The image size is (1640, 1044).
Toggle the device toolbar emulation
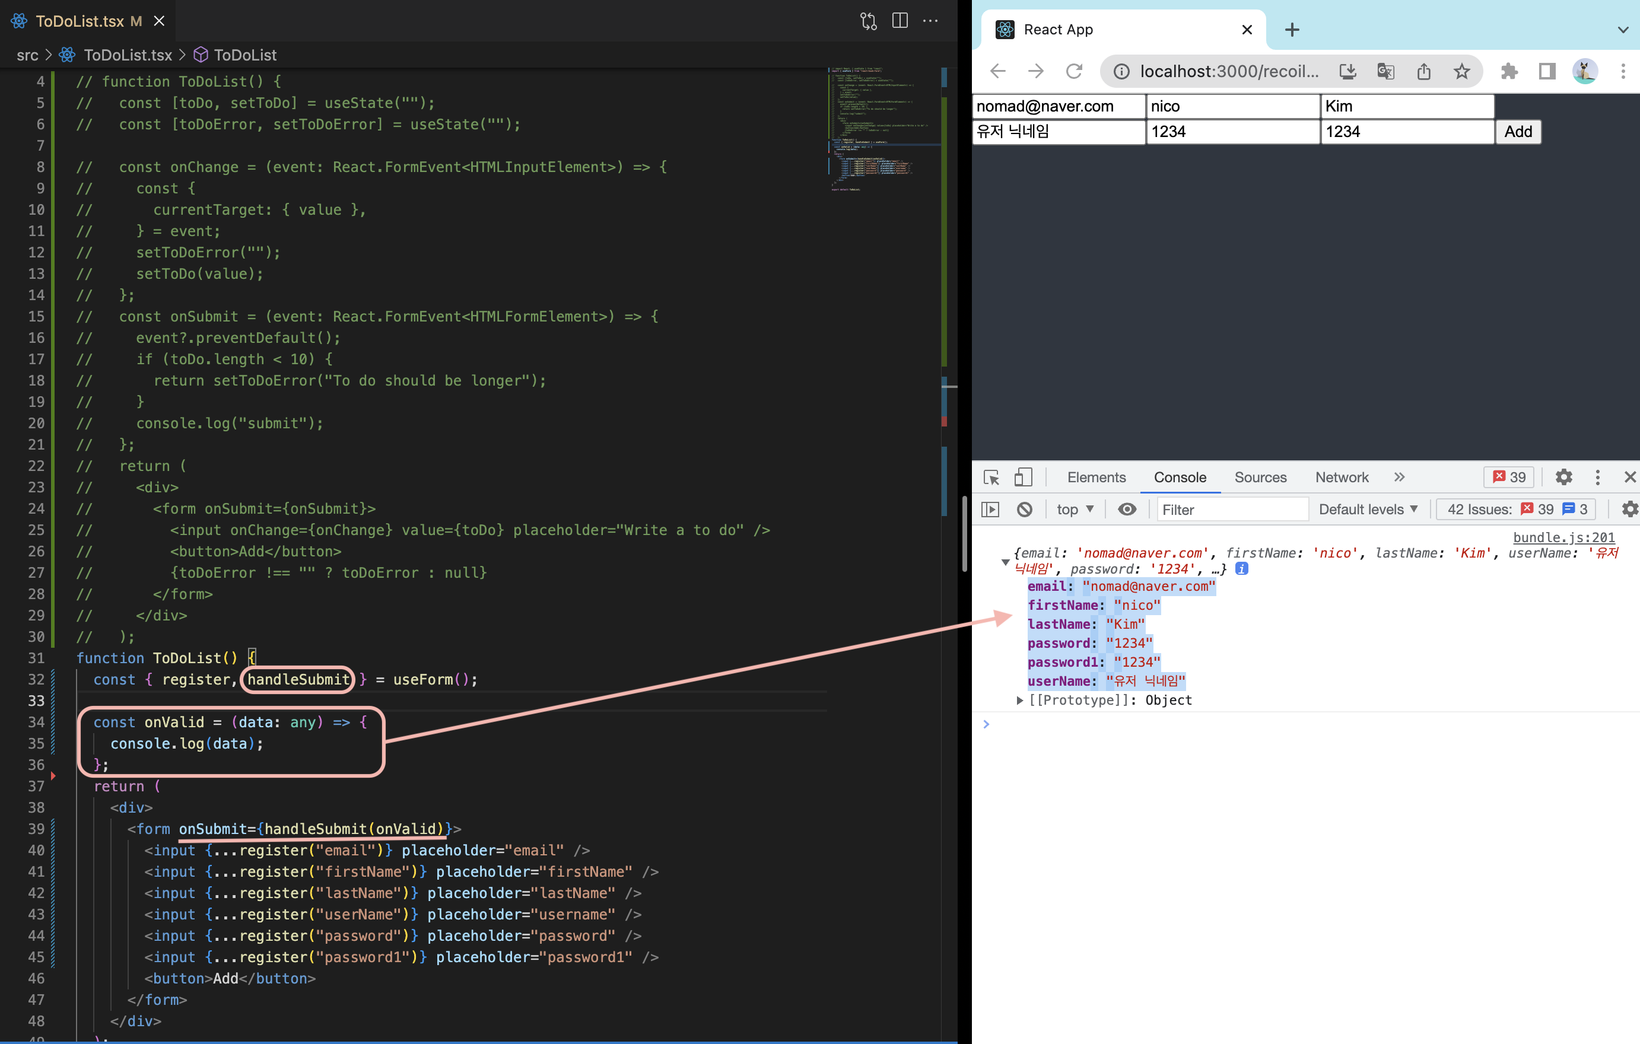tap(1023, 478)
